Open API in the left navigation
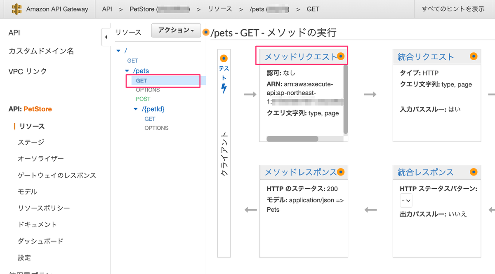The image size is (495, 274). click(14, 33)
